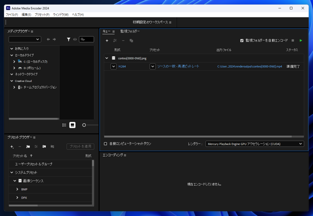Switch media browser to list view
This screenshot has height=216, width=313.
coord(64,125)
